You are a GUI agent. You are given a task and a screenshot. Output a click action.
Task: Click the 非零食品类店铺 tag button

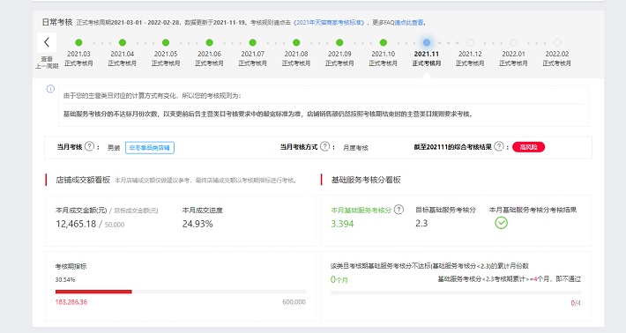(150, 147)
